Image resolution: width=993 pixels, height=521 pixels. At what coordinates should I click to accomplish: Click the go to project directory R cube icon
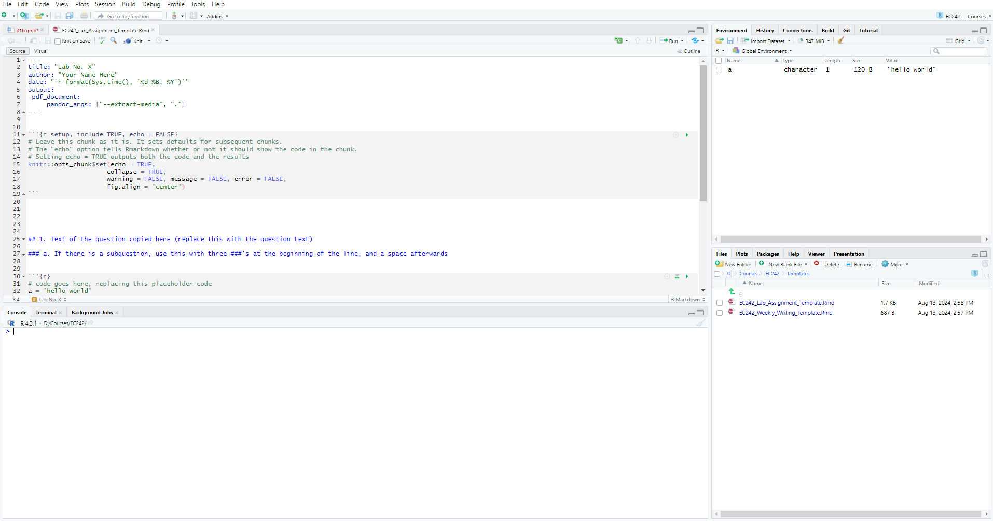[x=974, y=273]
